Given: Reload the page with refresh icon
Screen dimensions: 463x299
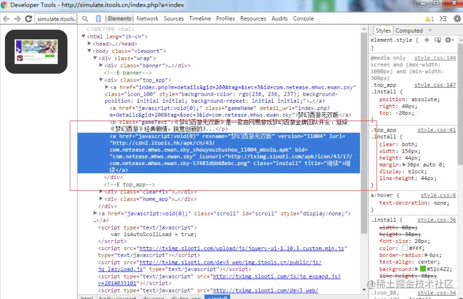Looking at the screenshot, I should tap(28, 19).
